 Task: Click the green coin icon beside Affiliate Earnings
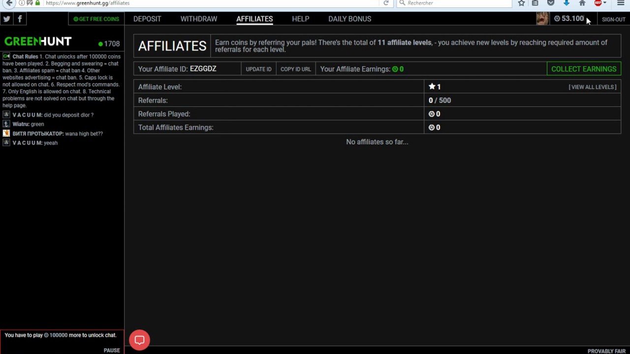click(x=395, y=69)
